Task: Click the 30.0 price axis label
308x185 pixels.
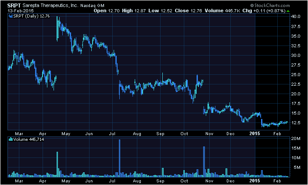Action: pos(296,55)
